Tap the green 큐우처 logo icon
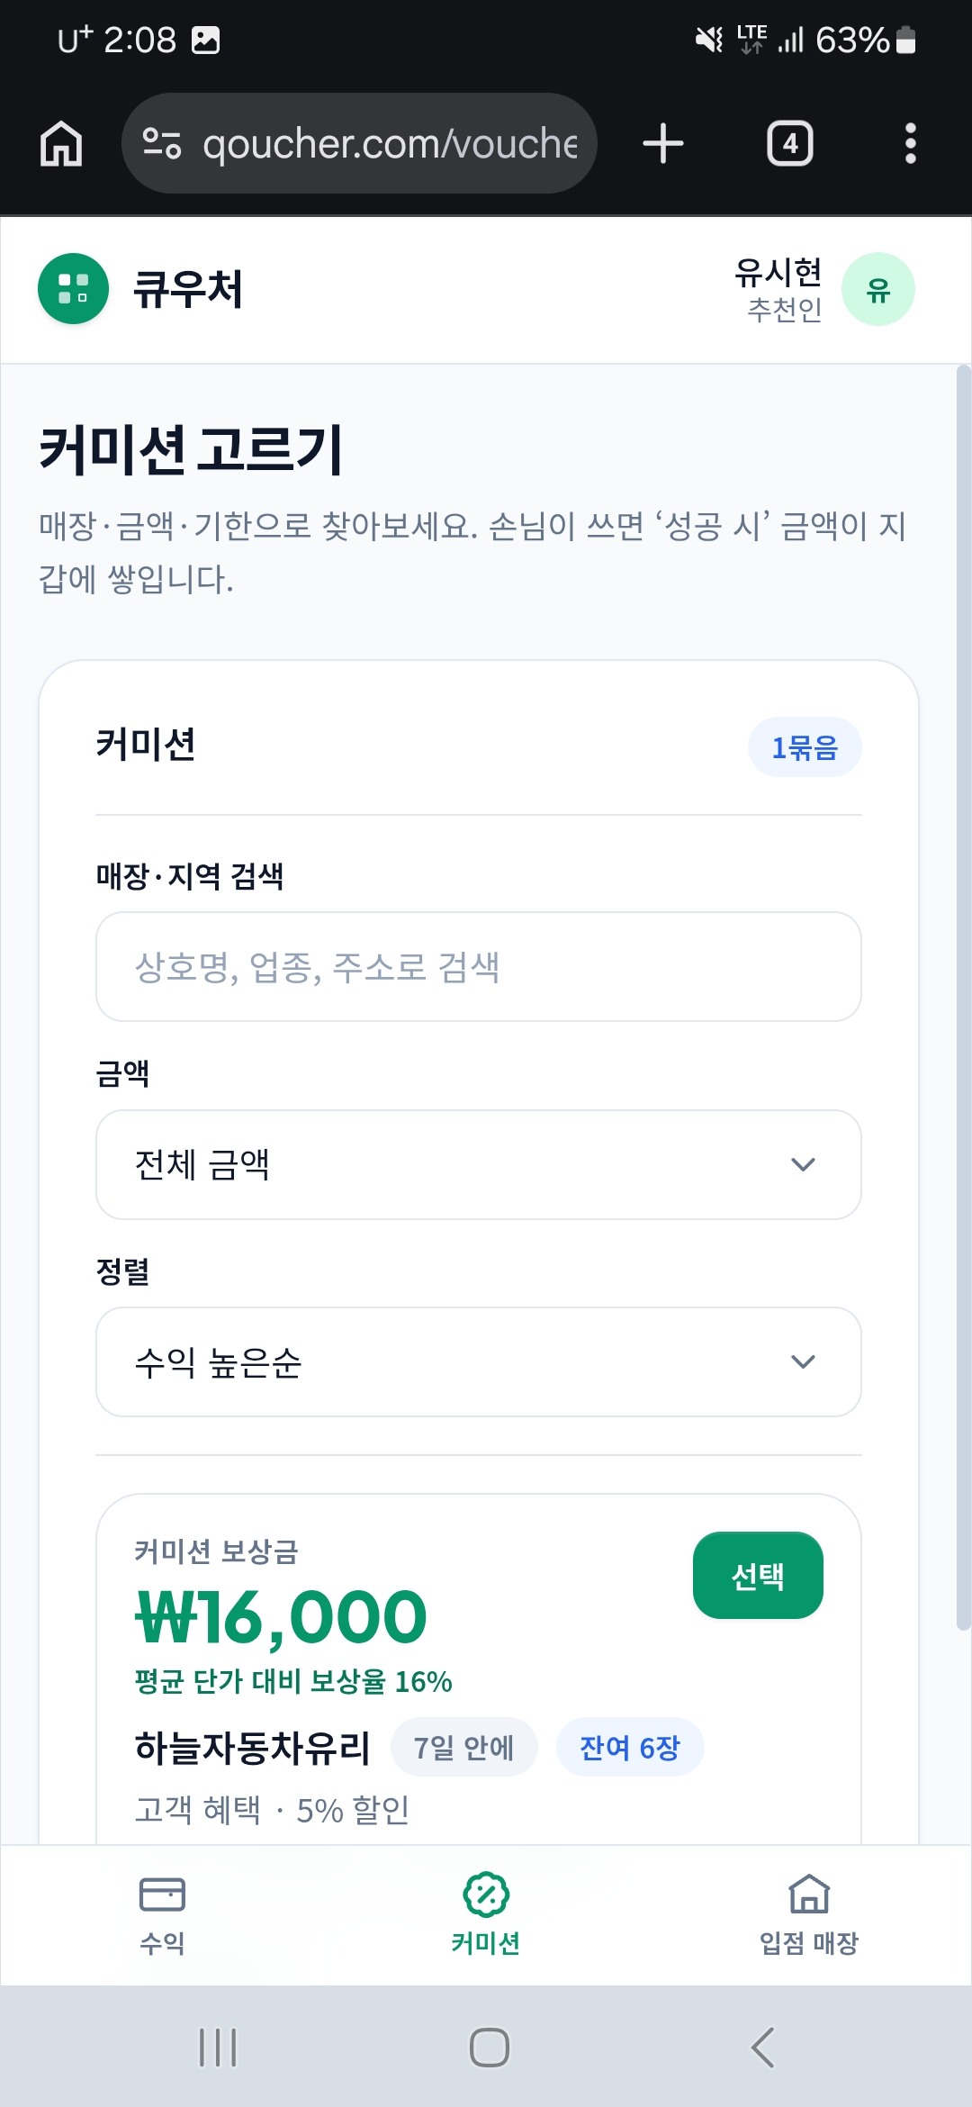The image size is (972, 2107). [x=73, y=289]
